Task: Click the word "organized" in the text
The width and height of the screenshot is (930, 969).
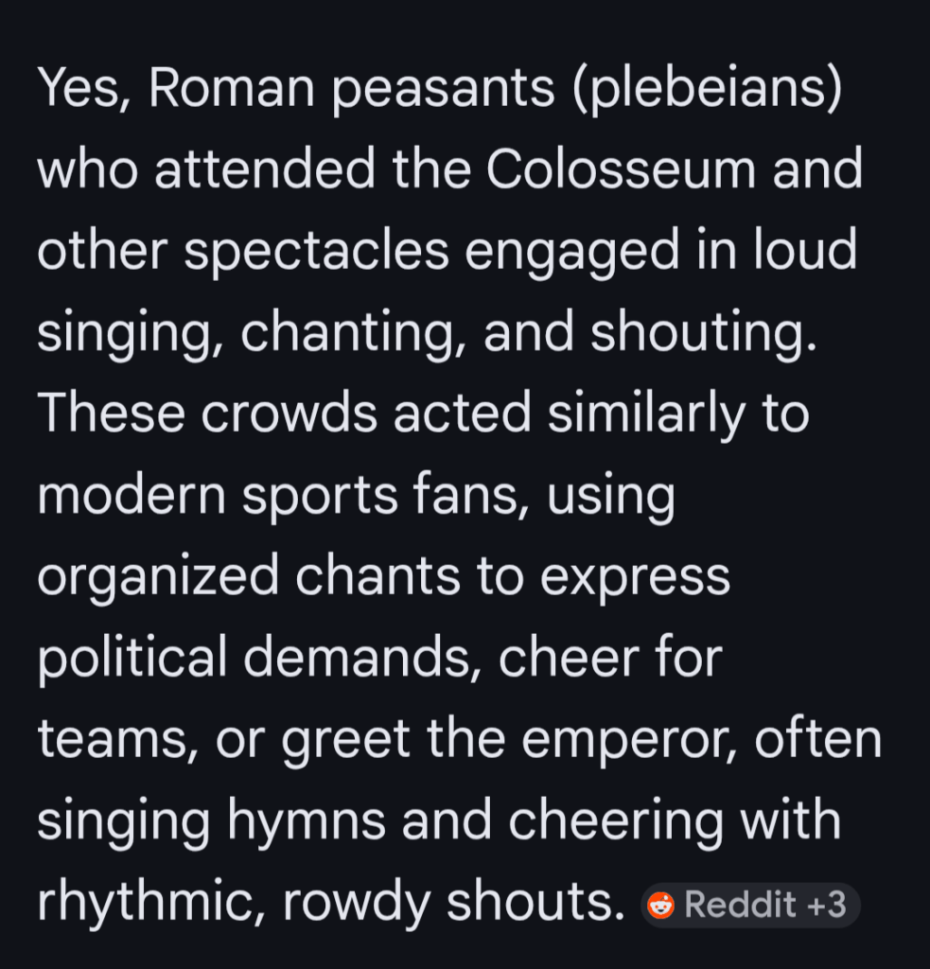Action: pyautogui.click(x=158, y=578)
